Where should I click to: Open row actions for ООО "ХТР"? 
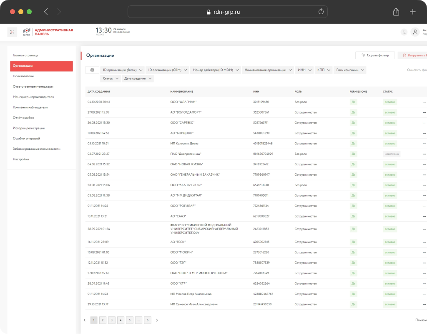[424, 283]
